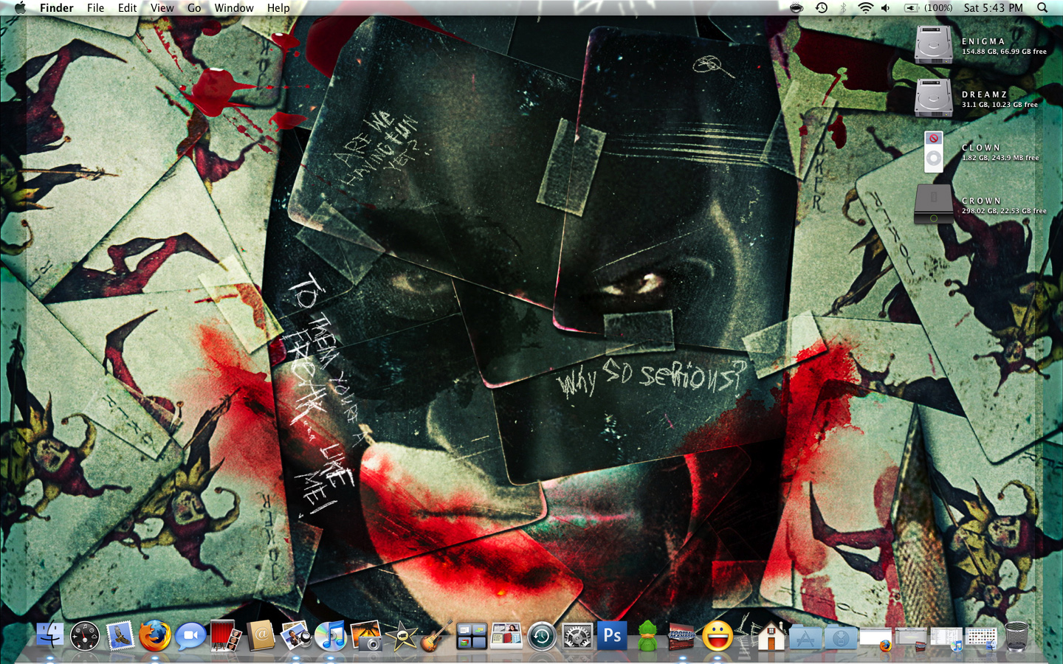Open Finder from the Dock
Viewport: 1063px width, 664px height.
point(49,635)
